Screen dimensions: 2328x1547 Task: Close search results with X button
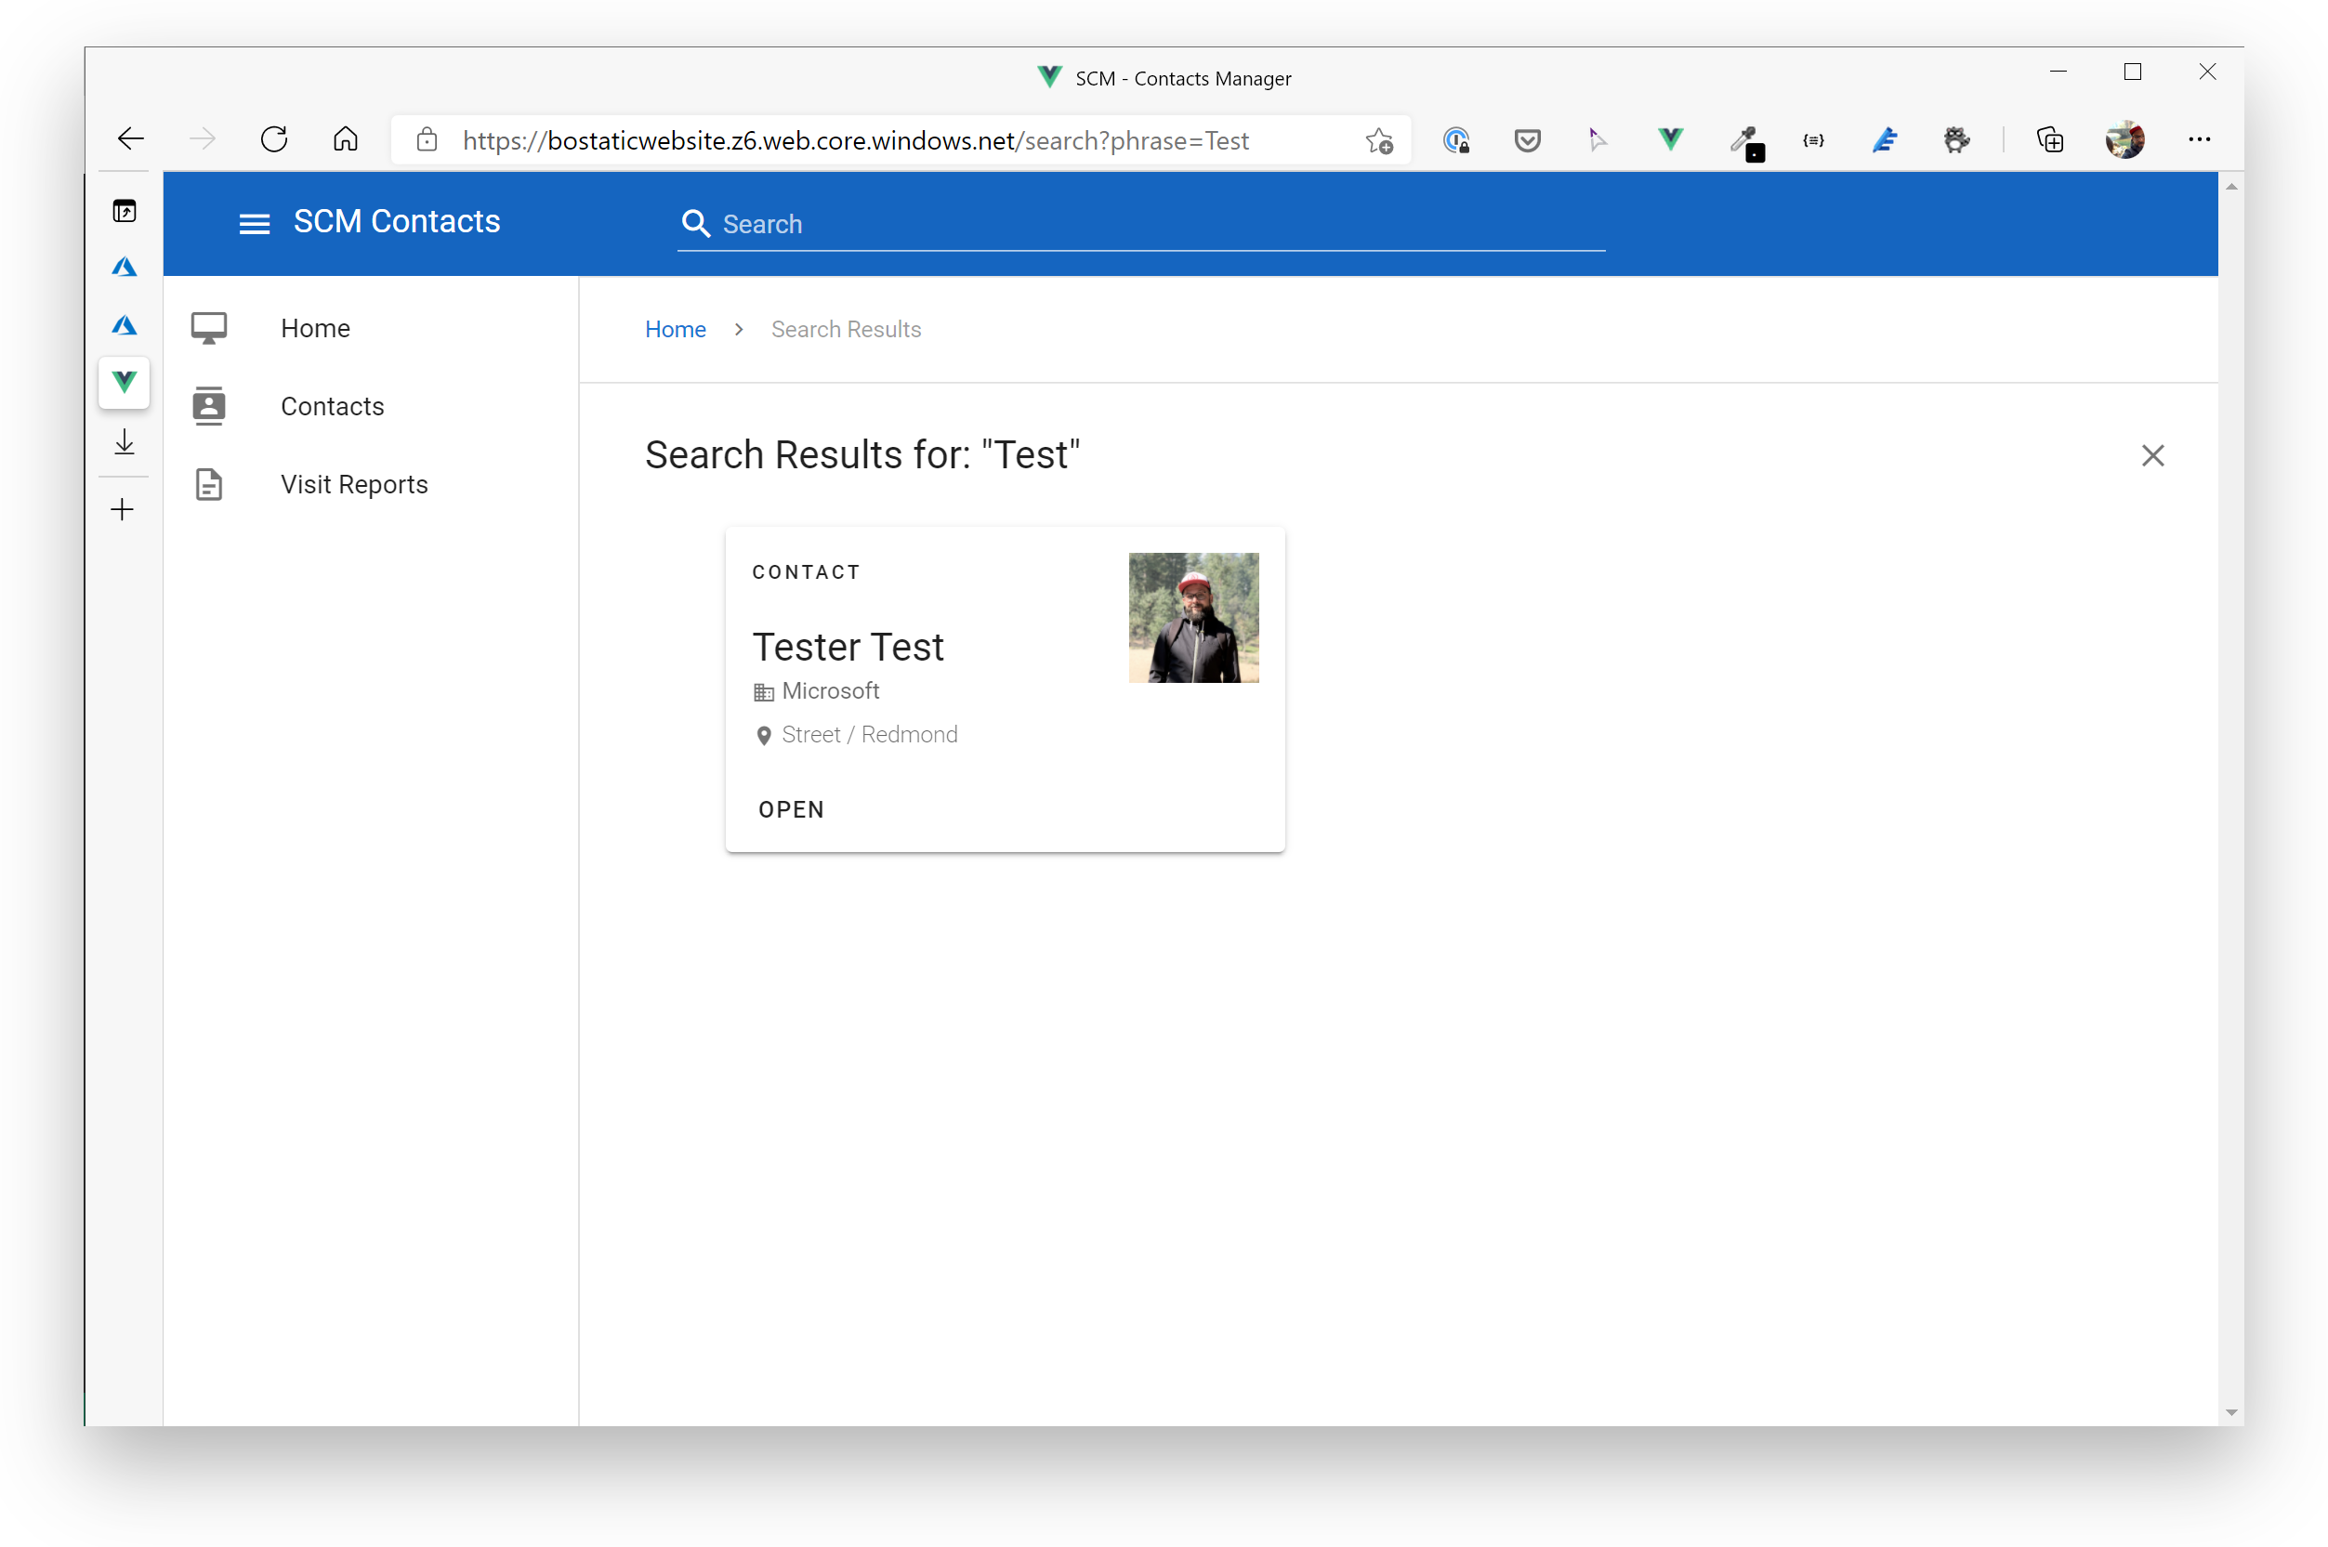click(x=2153, y=454)
